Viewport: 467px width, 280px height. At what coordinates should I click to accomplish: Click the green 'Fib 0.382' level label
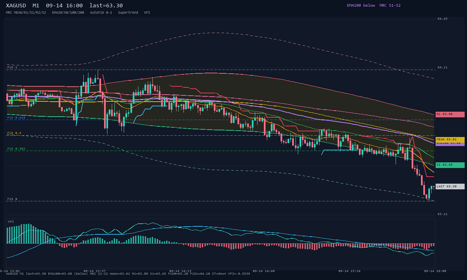click(16, 149)
